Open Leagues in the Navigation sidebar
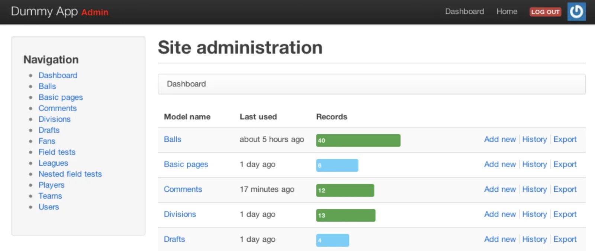This screenshot has height=251, width=595. click(53, 163)
